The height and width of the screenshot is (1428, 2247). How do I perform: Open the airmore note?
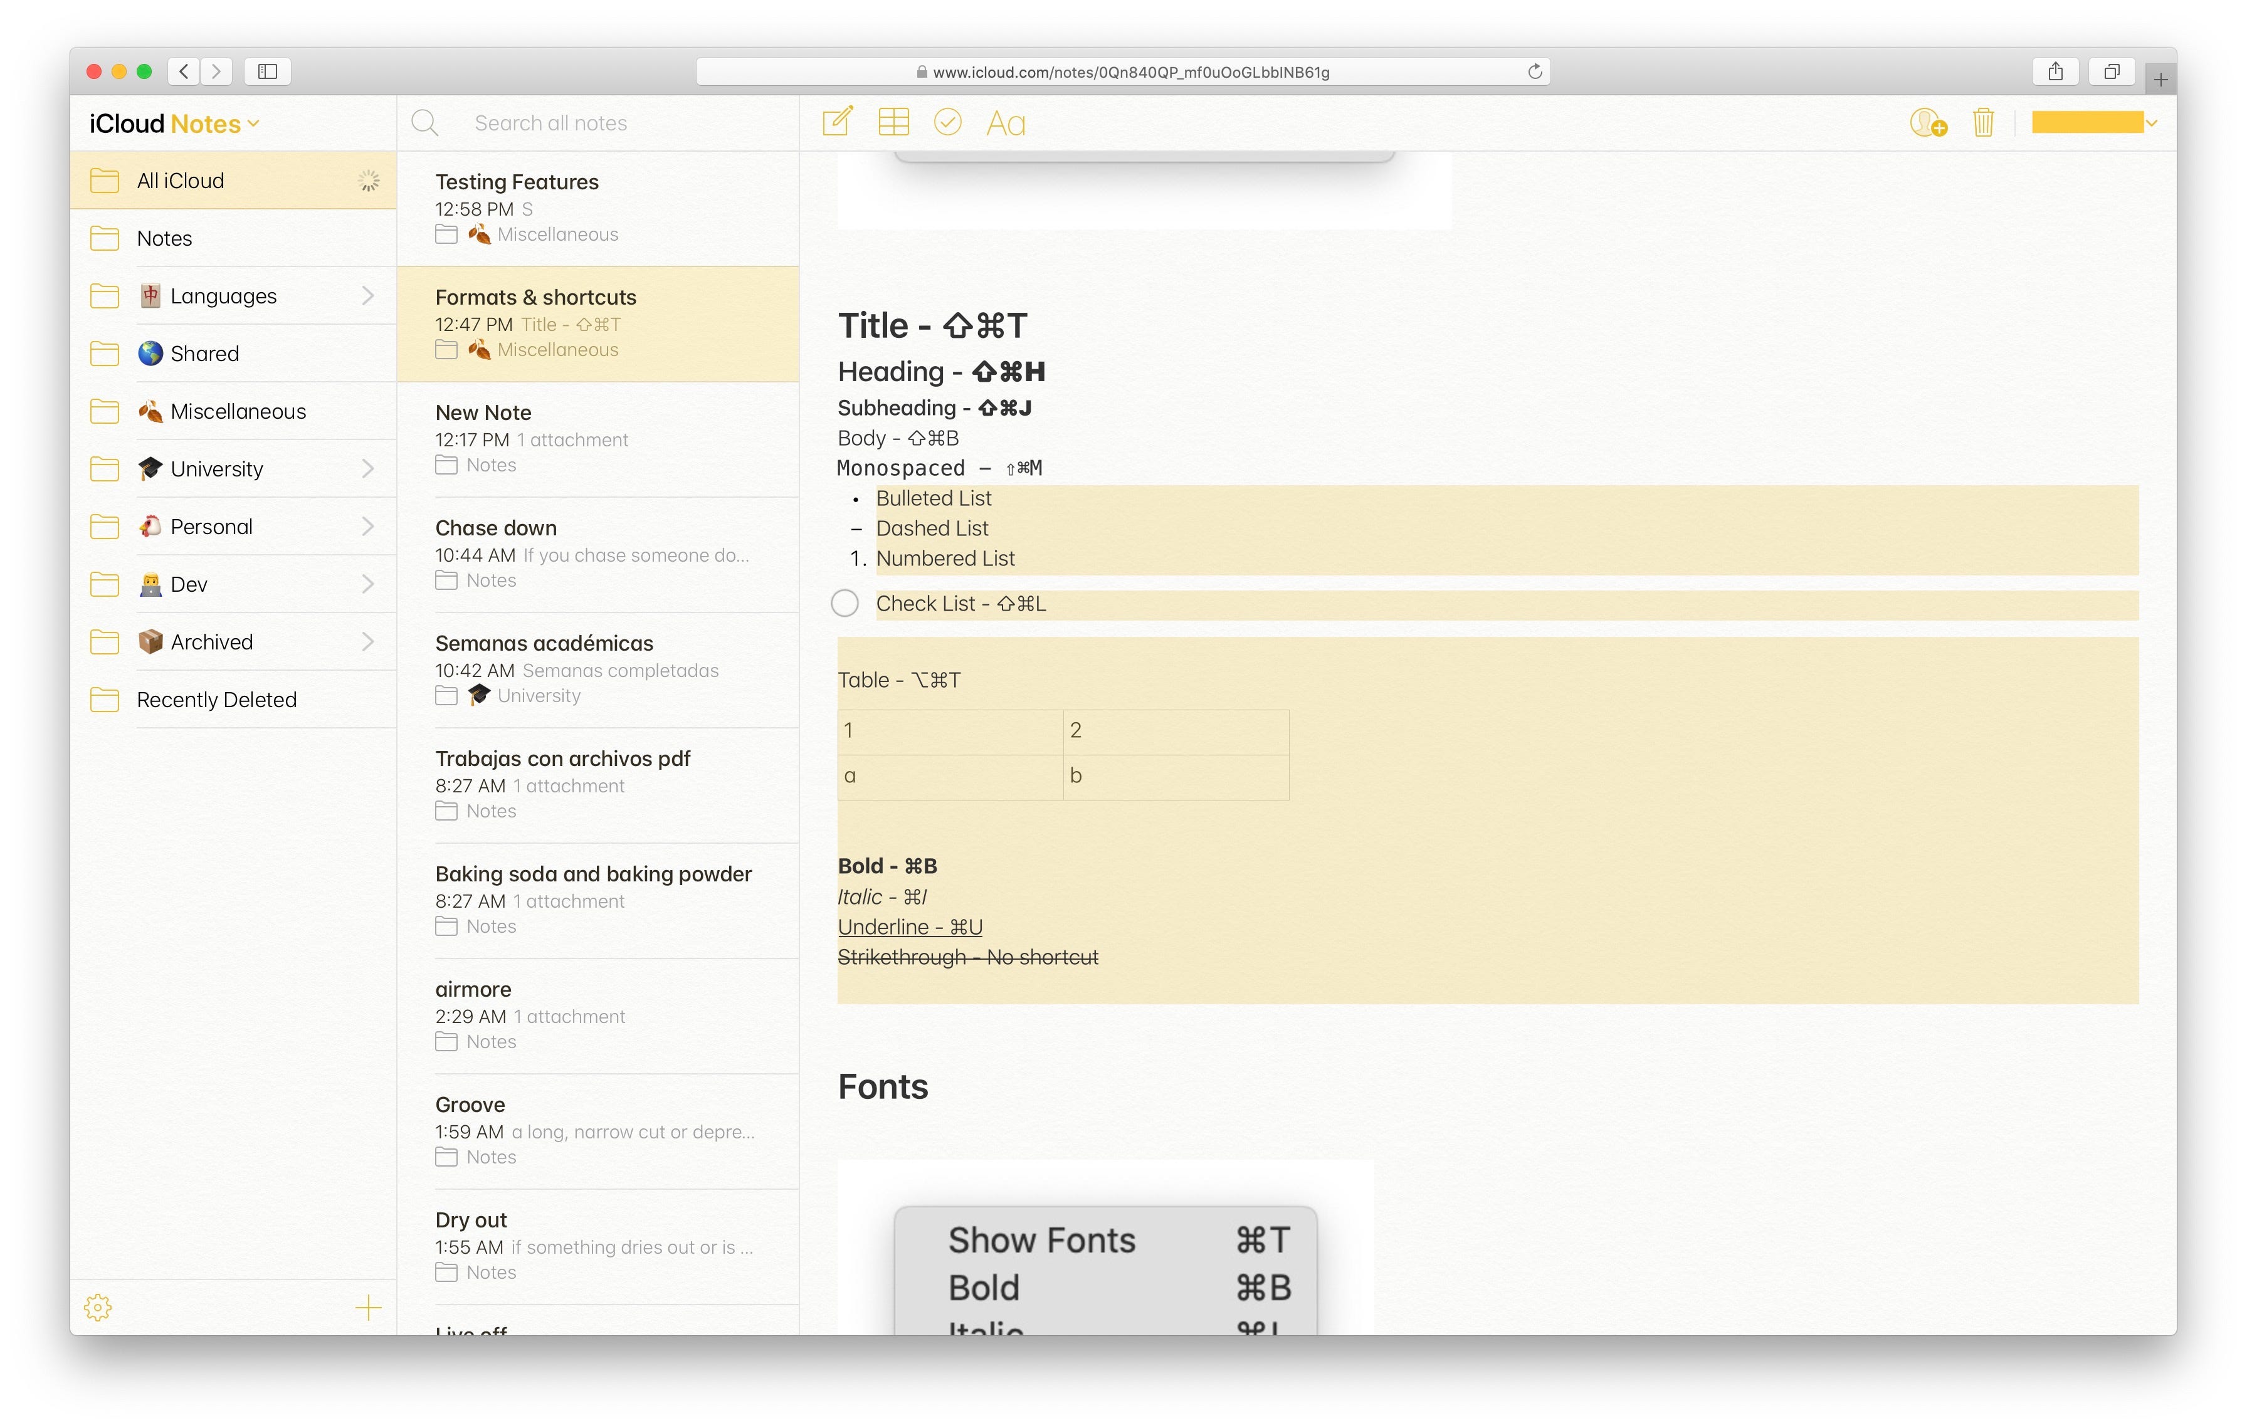598,1016
